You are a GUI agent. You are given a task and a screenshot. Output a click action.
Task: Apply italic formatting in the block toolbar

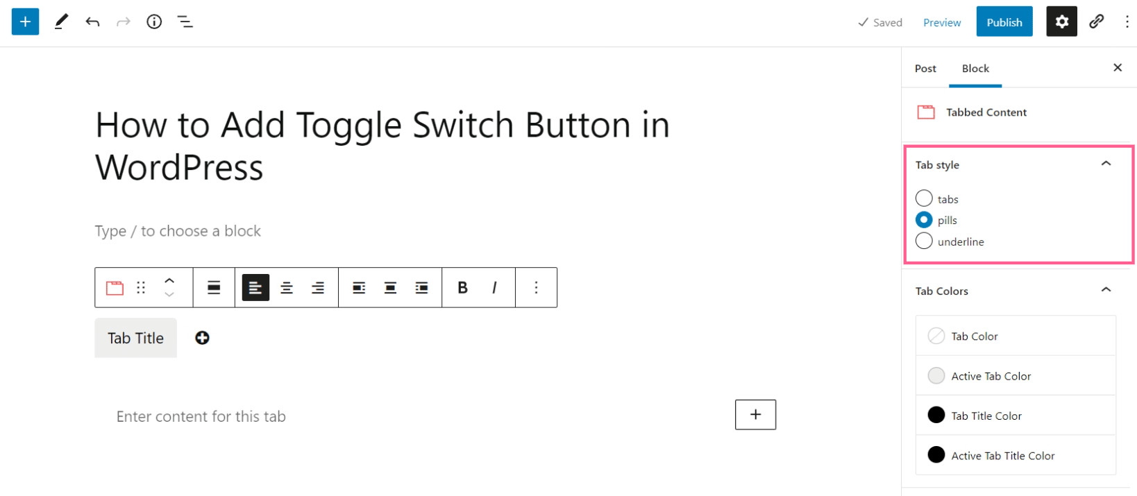point(494,287)
